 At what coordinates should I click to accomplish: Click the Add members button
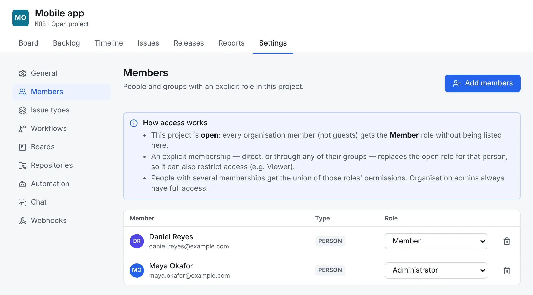tap(483, 83)
